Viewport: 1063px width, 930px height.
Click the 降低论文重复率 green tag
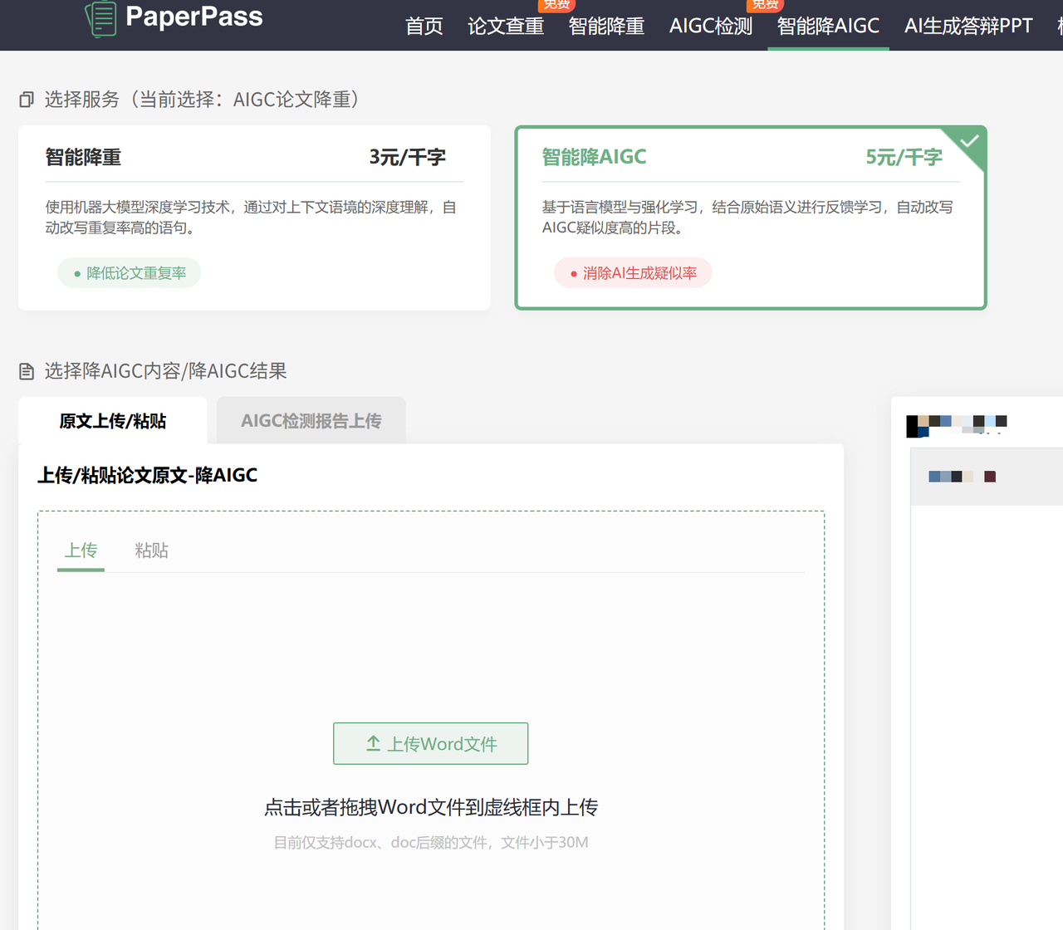click(129, 273)
